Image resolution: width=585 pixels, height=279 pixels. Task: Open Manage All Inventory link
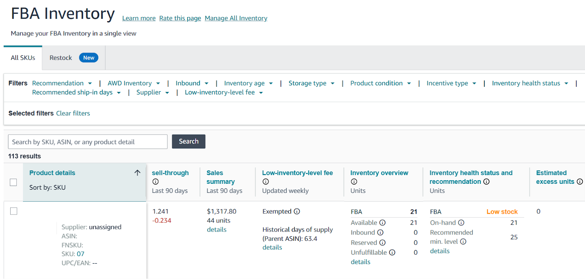click(236, 18)
